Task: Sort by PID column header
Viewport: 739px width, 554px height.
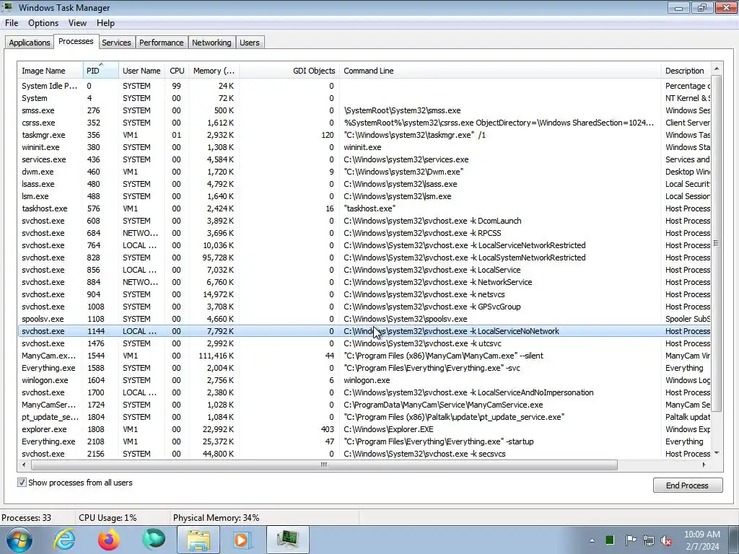Action: [101, 71]
